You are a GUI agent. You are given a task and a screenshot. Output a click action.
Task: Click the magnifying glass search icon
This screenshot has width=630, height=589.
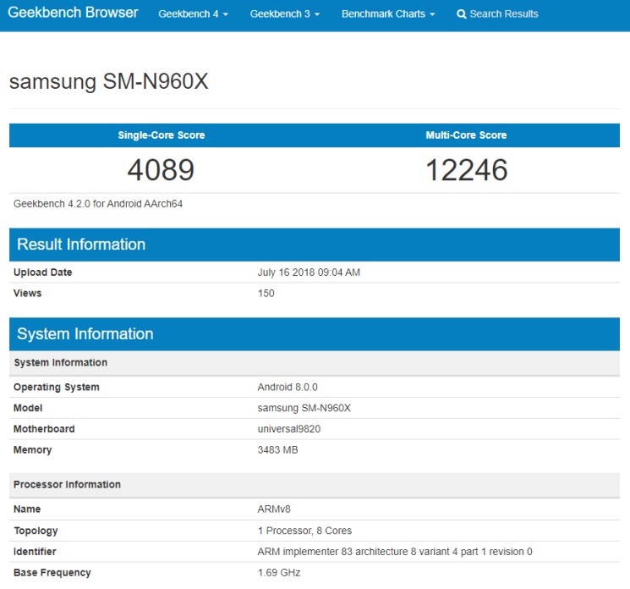tap(462, 14)
